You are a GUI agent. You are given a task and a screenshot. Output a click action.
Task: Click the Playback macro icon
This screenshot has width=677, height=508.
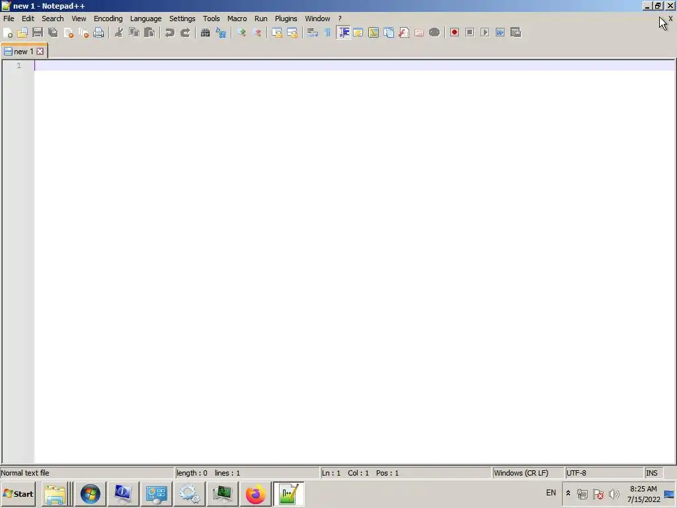[x=485, y=33]
